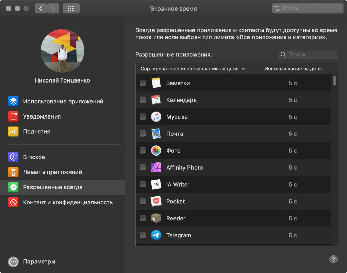347x273 pixels.
Task: Select the Pocket row name
Action: pos(176,201)
